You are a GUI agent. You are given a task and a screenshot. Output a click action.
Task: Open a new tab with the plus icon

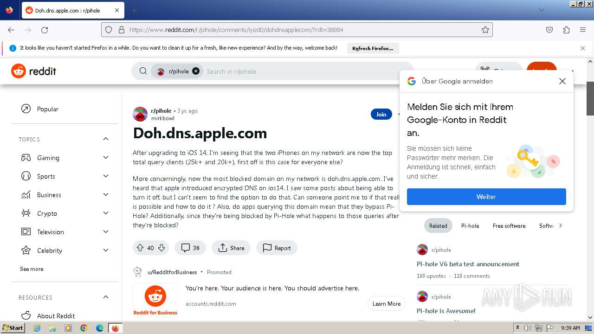(x=135, y=10)
